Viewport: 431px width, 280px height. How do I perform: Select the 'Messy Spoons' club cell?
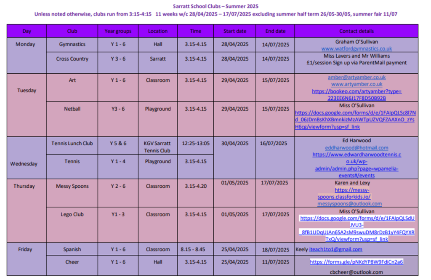coord(72,186)
